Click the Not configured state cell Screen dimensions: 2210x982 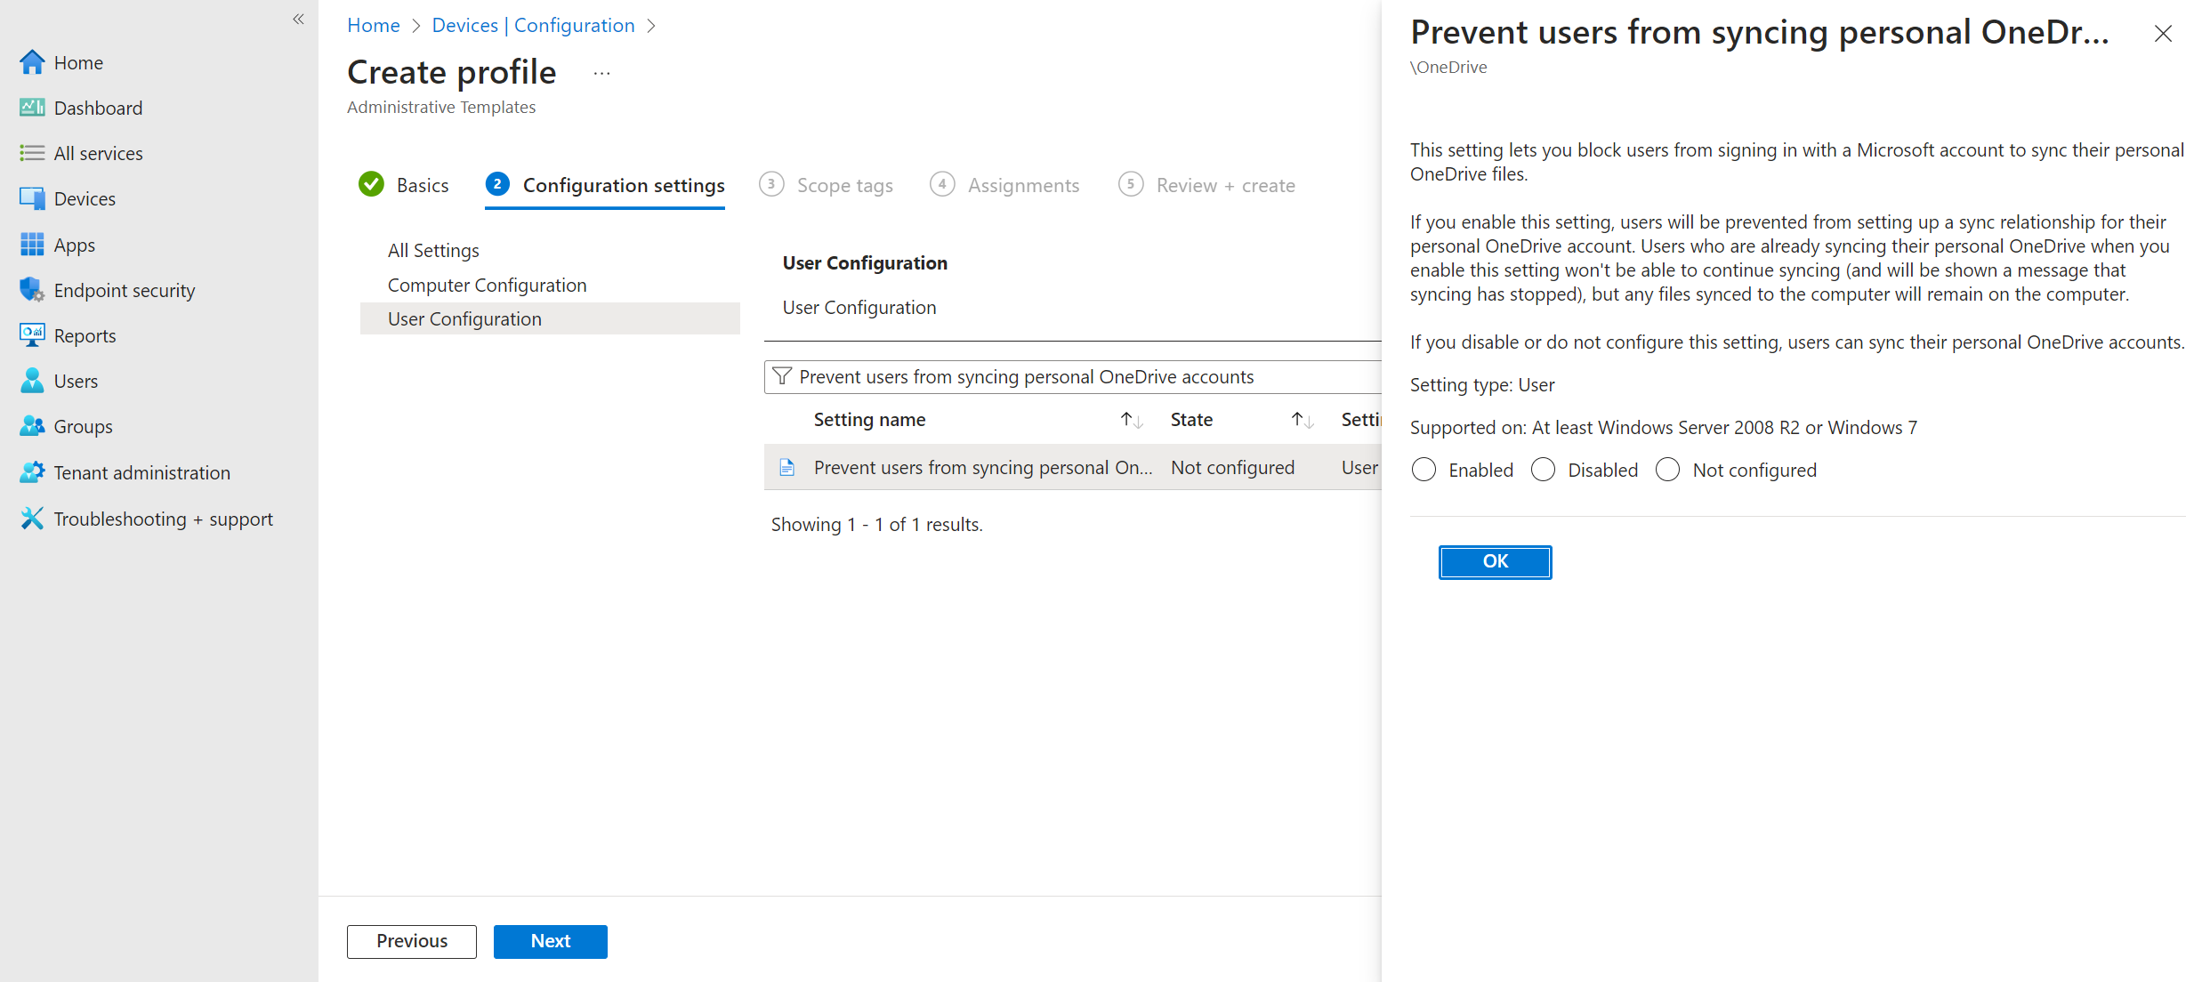[x=1232, y=467]
